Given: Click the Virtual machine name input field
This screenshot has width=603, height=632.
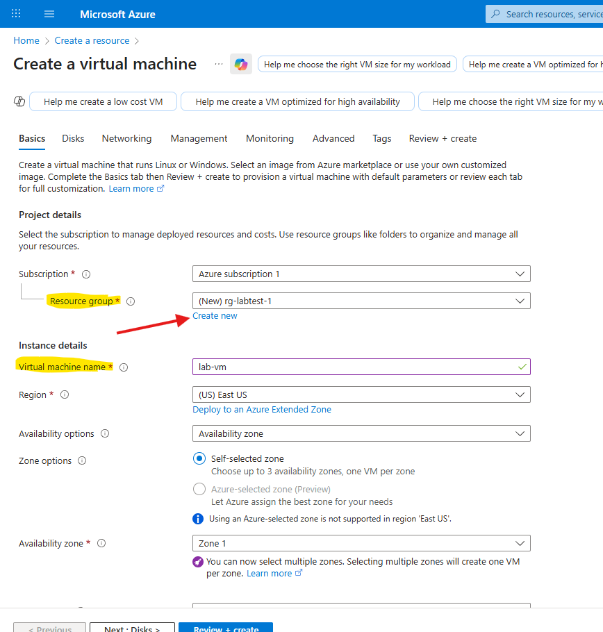Looking at the screenshot, I should (361, 367).
